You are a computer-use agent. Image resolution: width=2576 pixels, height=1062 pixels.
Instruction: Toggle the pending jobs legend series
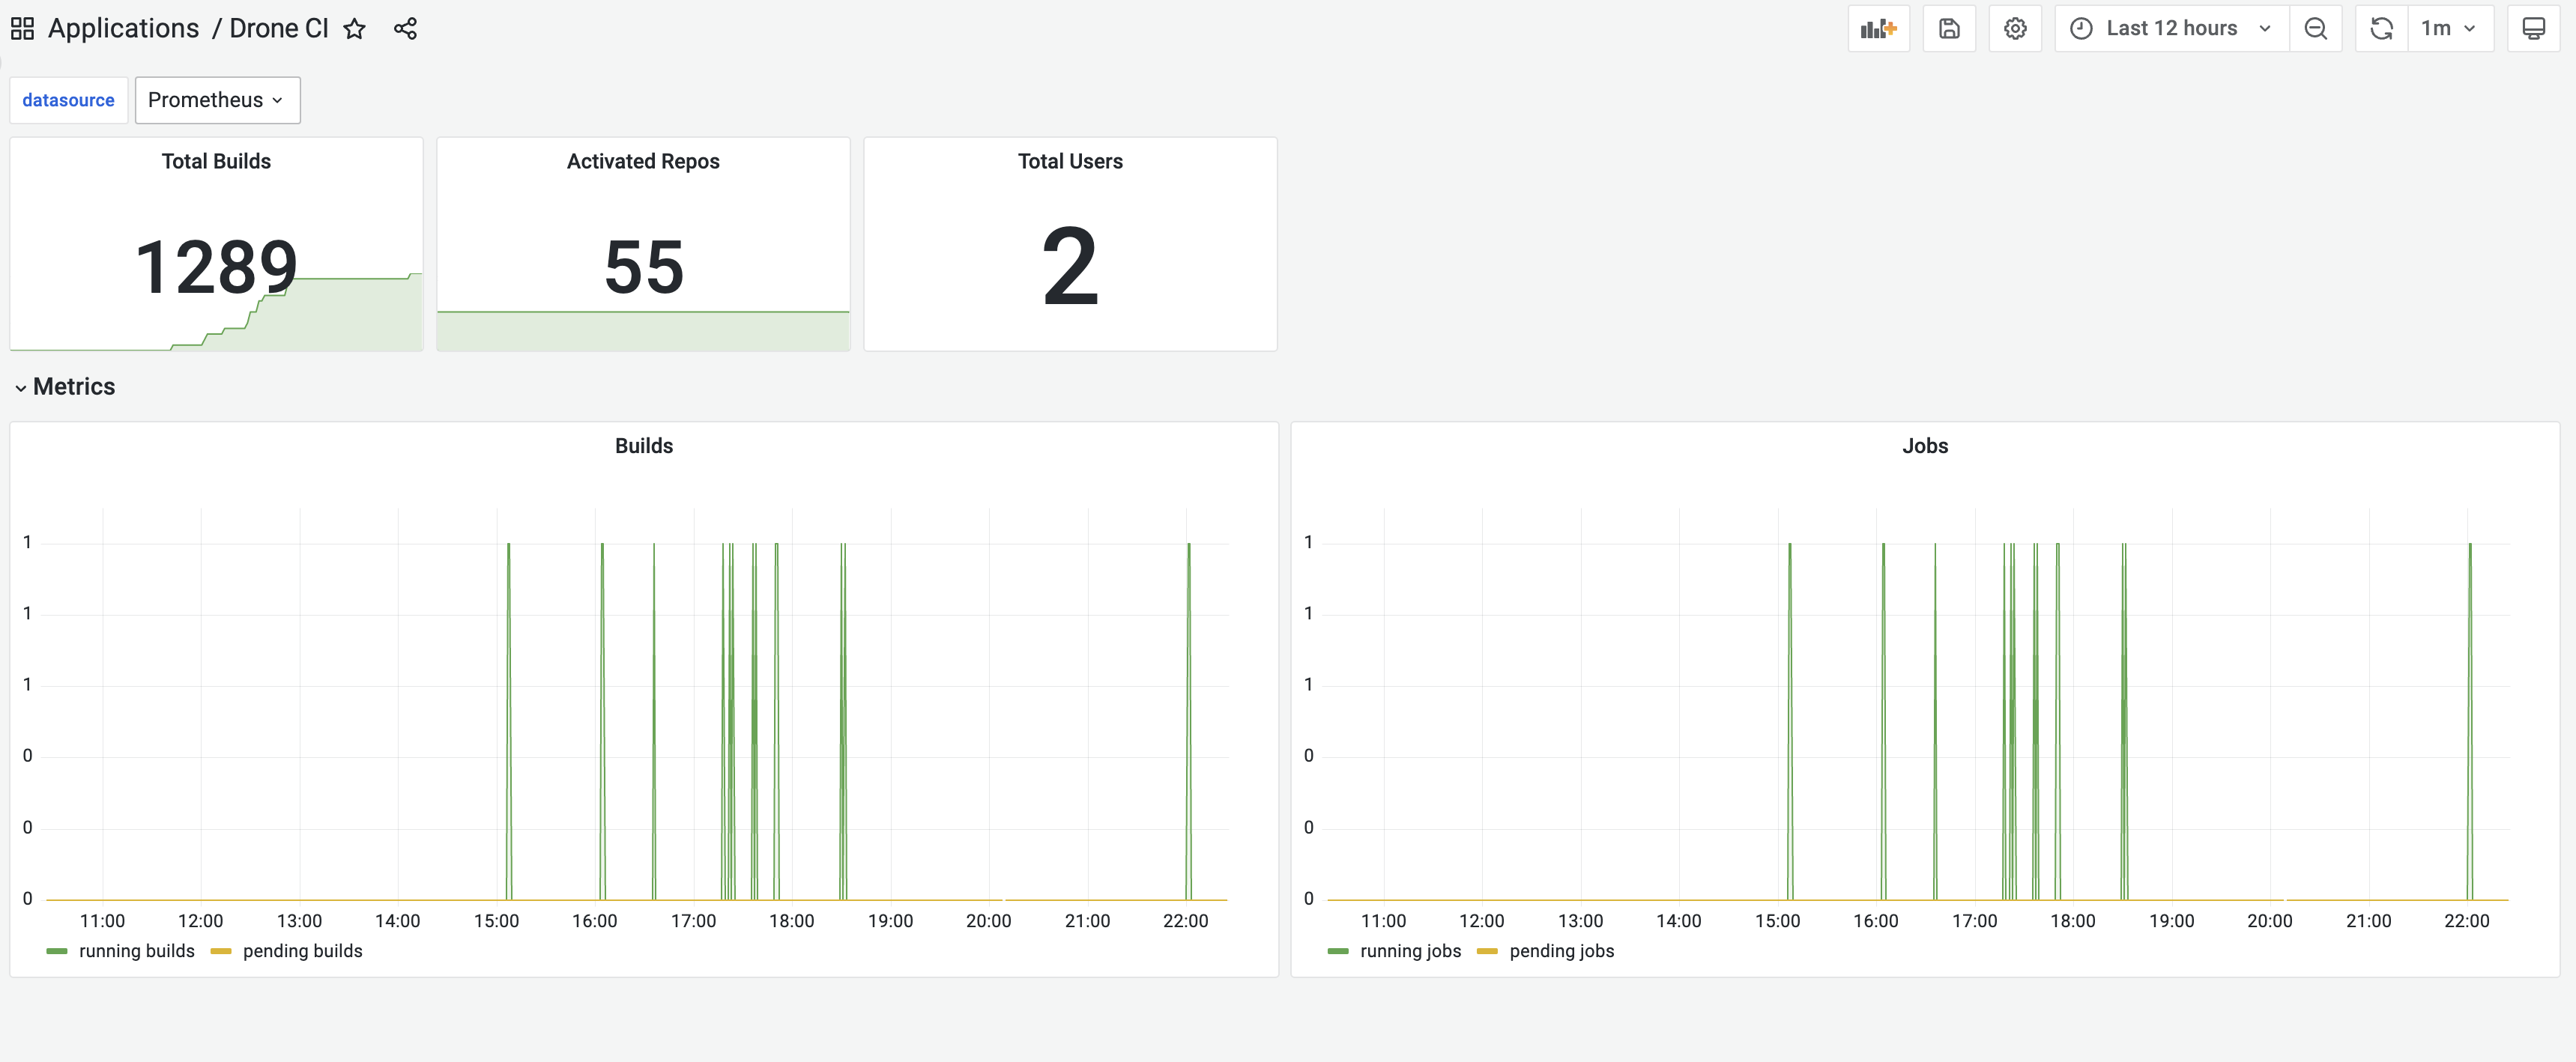click(1562, 951)
